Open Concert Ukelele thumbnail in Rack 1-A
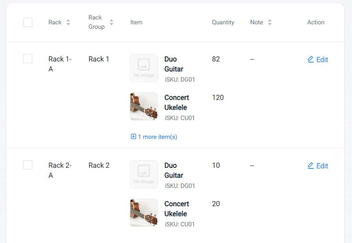 coord(144,106)
